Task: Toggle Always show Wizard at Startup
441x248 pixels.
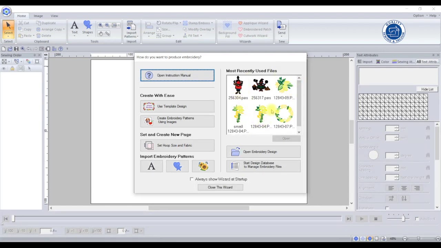Action: click(x=192, y=179)
